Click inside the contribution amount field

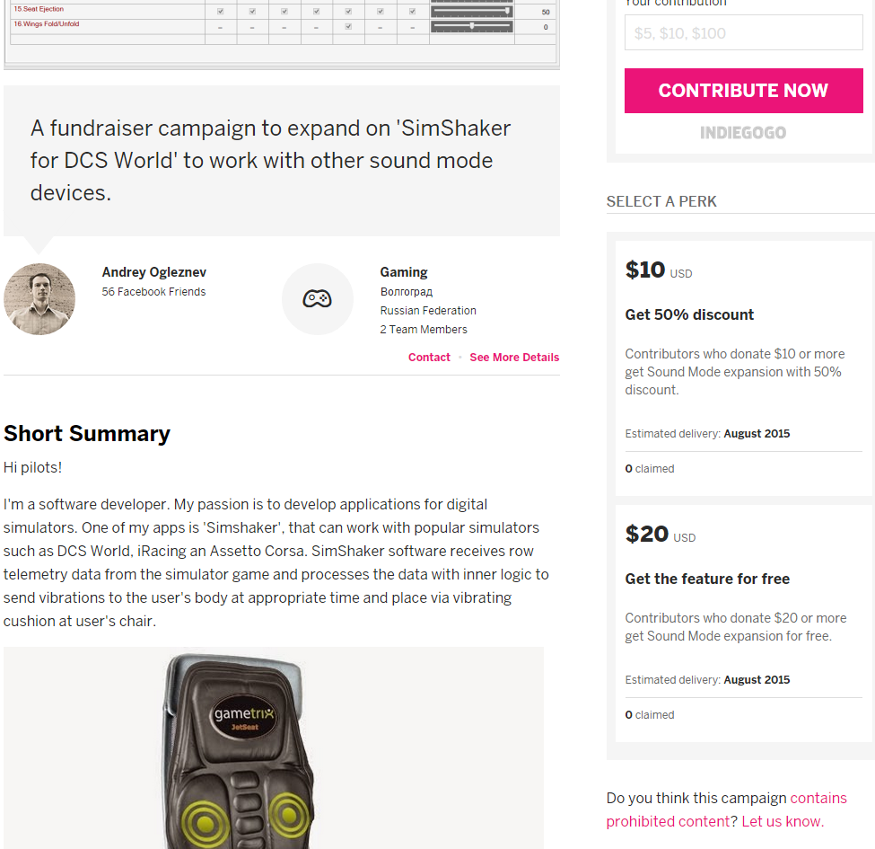coord(743,33)
